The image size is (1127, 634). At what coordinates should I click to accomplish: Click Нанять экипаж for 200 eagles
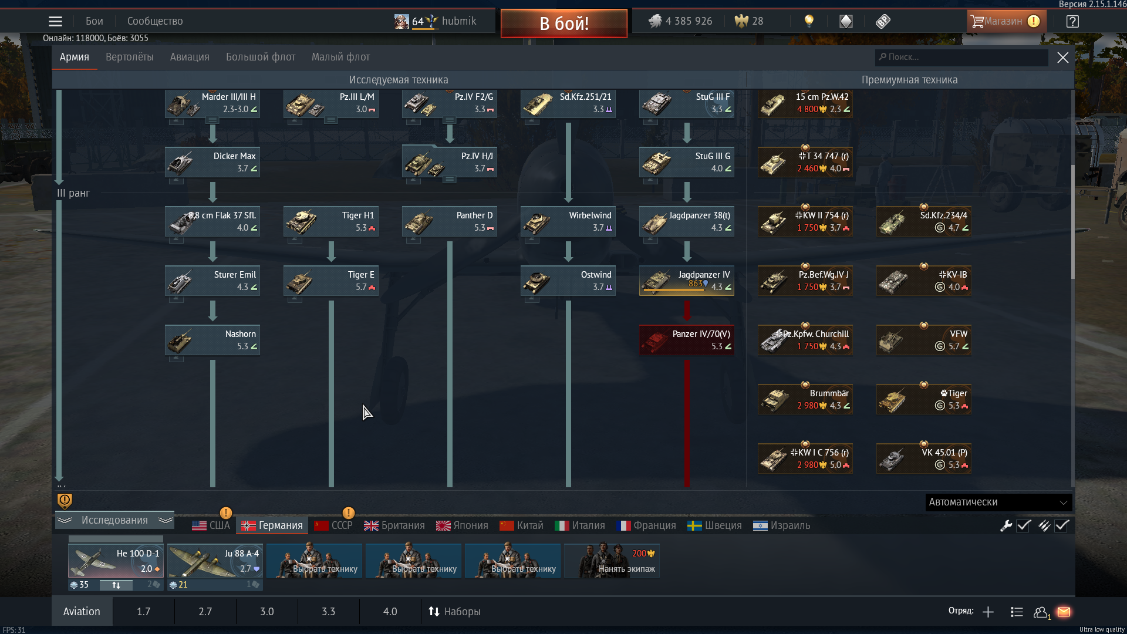coord(612,561)
